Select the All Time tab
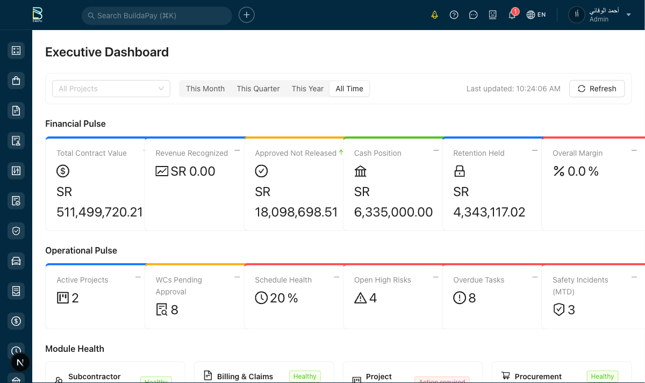Screen dimensions: 645x383 coord(349,89)
